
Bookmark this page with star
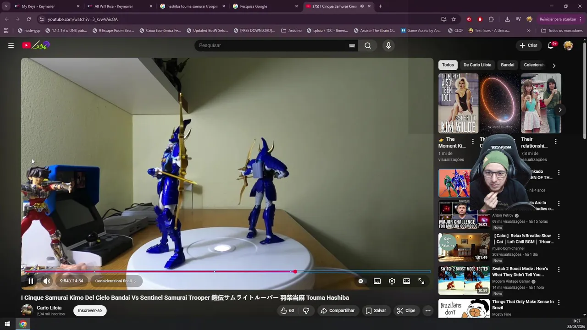454,19
